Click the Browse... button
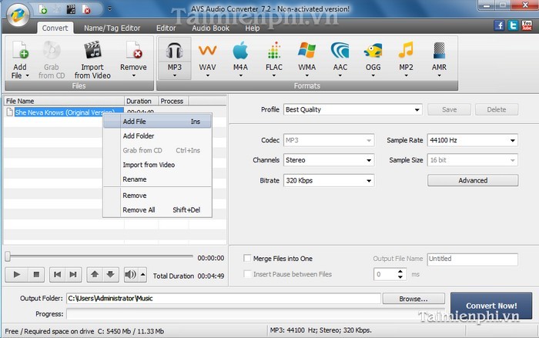This screenshot has height=338, width=539. coord(413,299)
